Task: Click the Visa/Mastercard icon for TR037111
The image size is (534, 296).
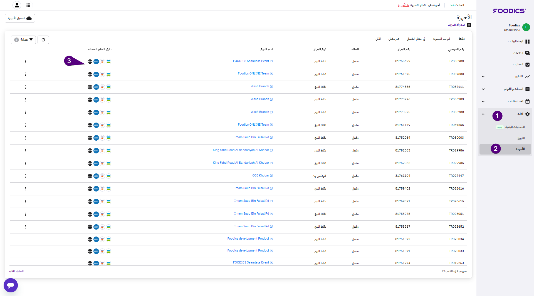Action: click(x=102, y=87)
